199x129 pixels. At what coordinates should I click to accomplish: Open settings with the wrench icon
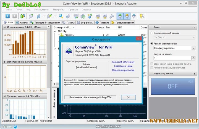tap(112, 16)
